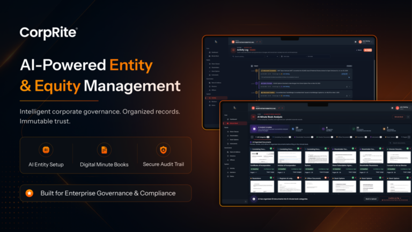Click the orange warning badge on the Officer Documents card
This screenshot has height=232, width=412.
pyautogui.click(x=326, y=178)
